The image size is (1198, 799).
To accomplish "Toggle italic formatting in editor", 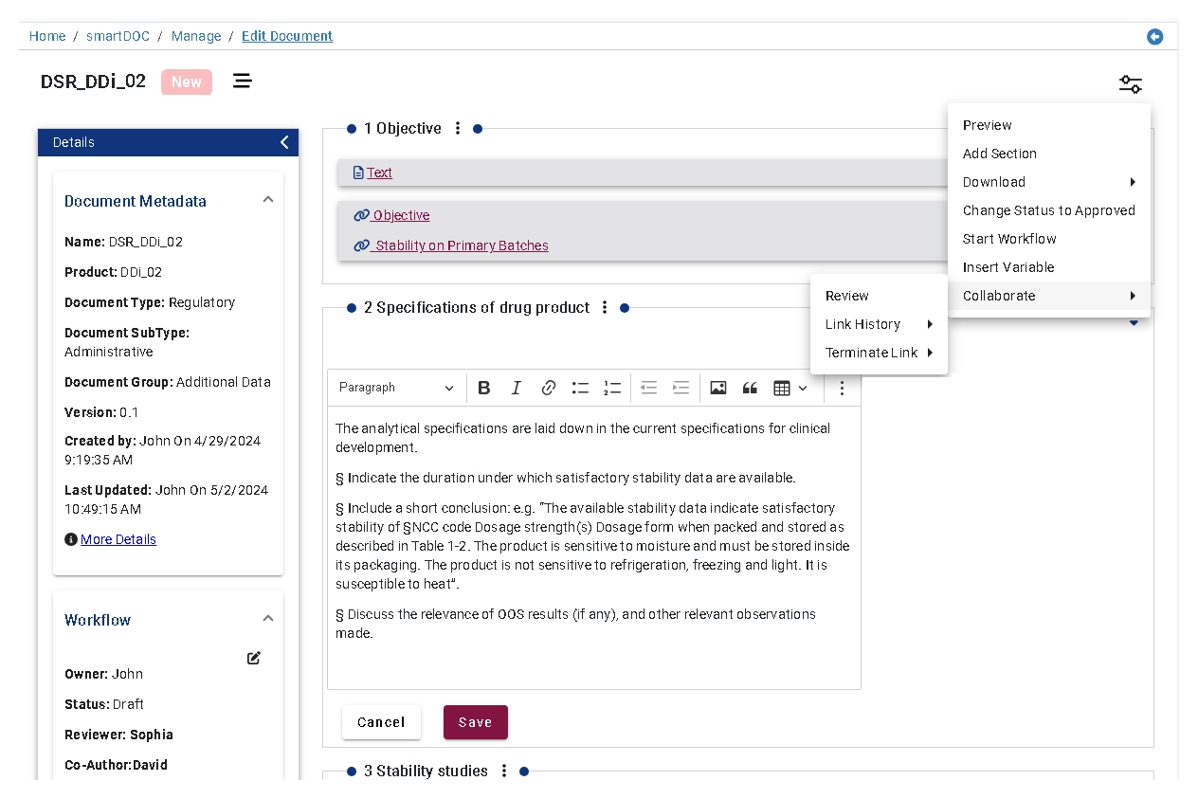I will (516, 388).
